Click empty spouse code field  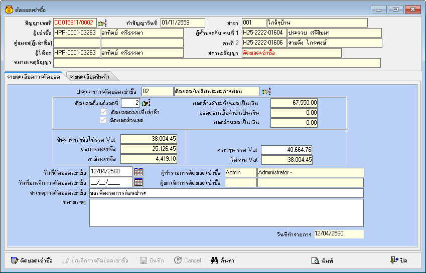[77, 43]
